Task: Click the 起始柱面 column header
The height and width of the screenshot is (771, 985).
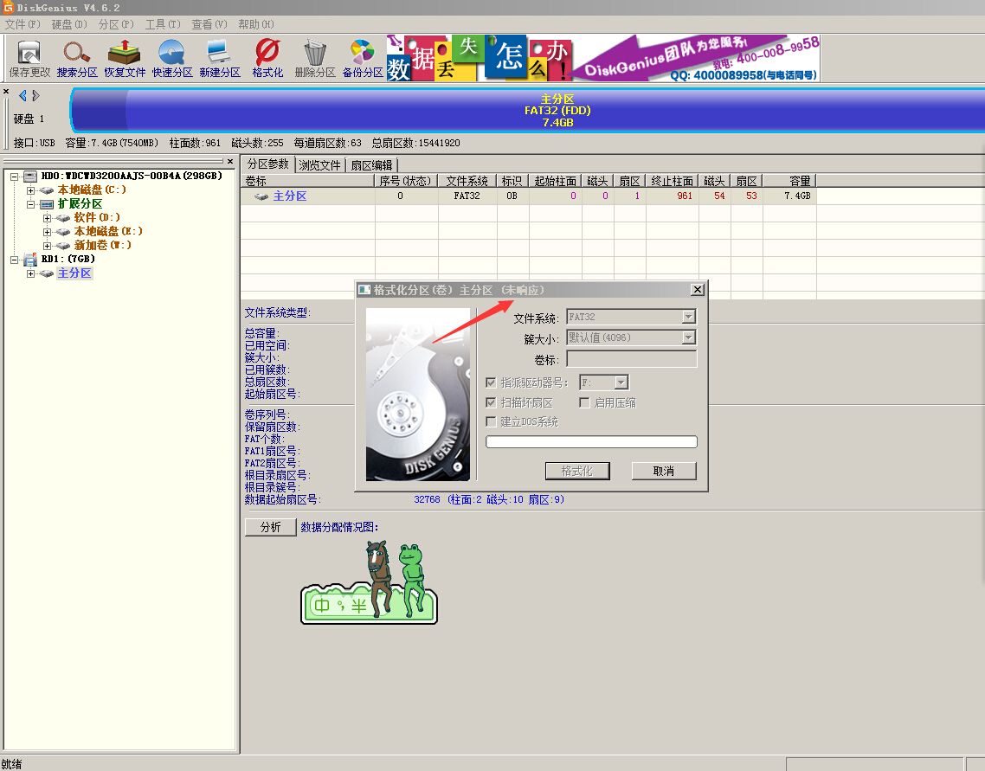Action: [x=556, y=181]
